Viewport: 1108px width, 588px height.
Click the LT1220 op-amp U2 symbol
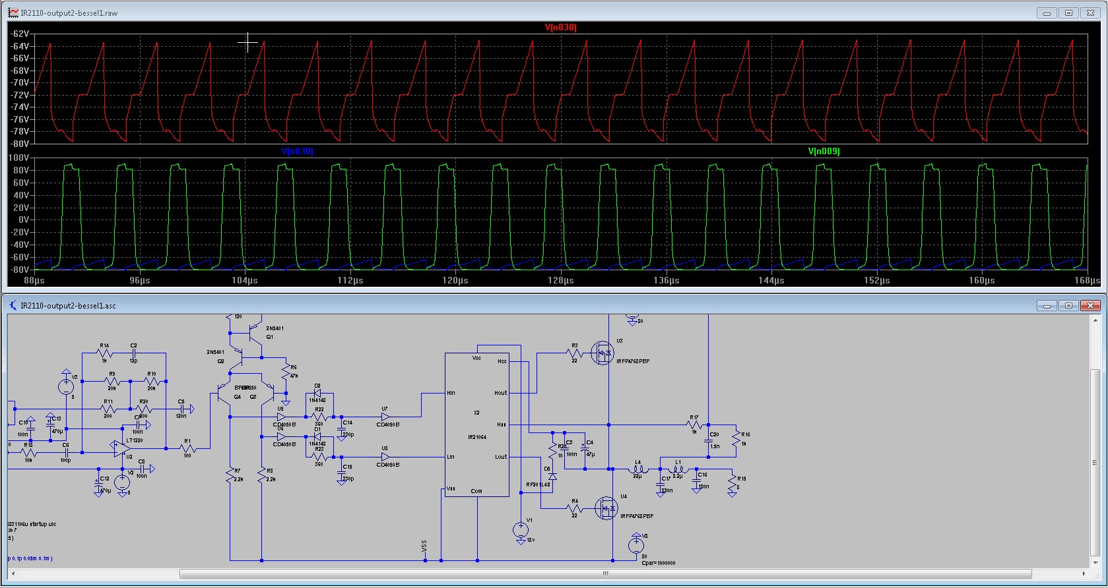(121, 449)
